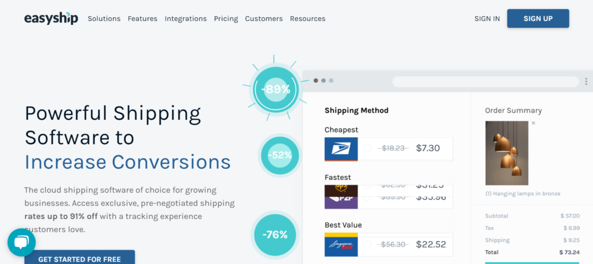Select the $7.30 Cheapest shipping radio button
Screen dimensions: 593x264
367,148
